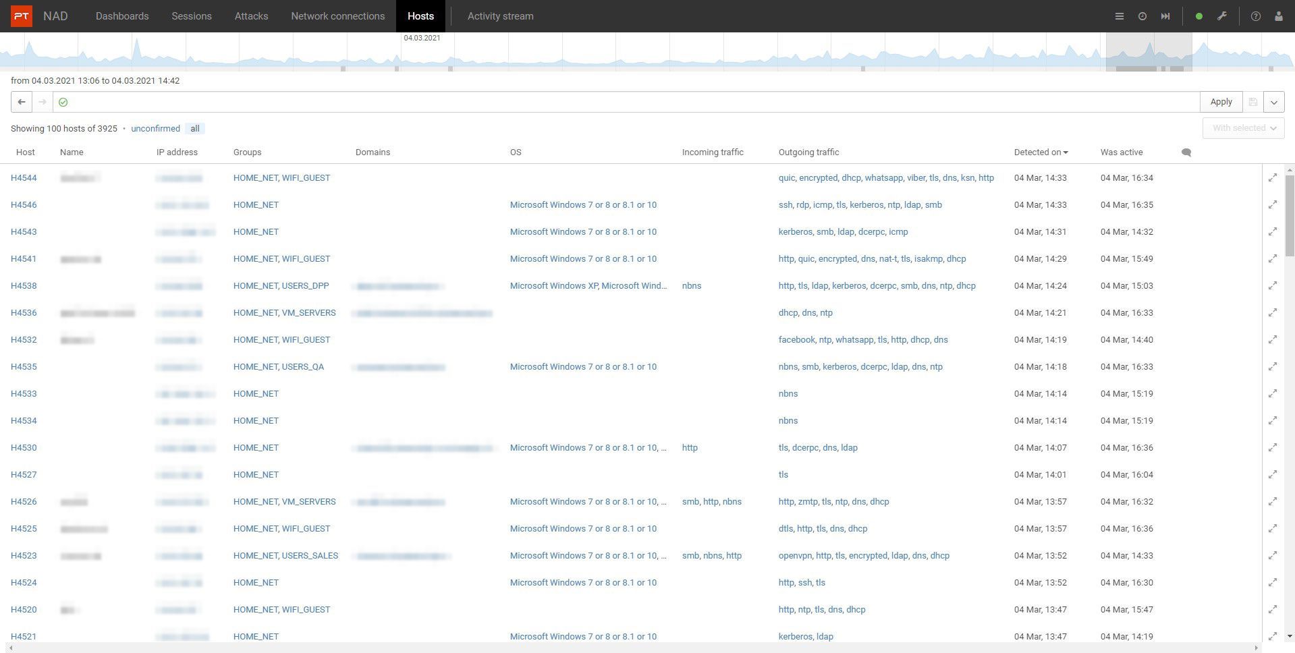Expand host H4541 details arrow icon
This screenshot has width=1295, height=653.
click(1273, 258)
